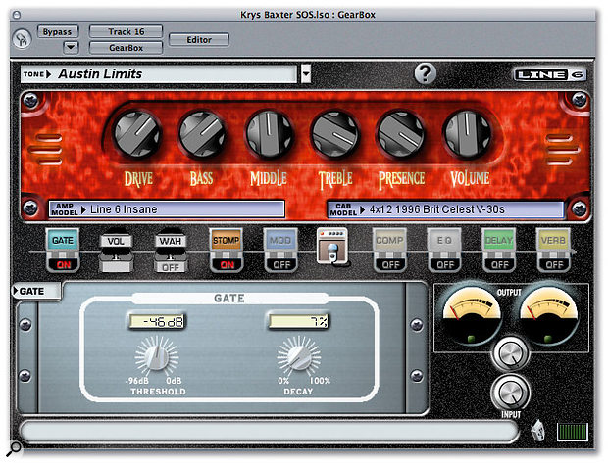Enable the Verb effect
608x463 pixels.
(553, 250)
